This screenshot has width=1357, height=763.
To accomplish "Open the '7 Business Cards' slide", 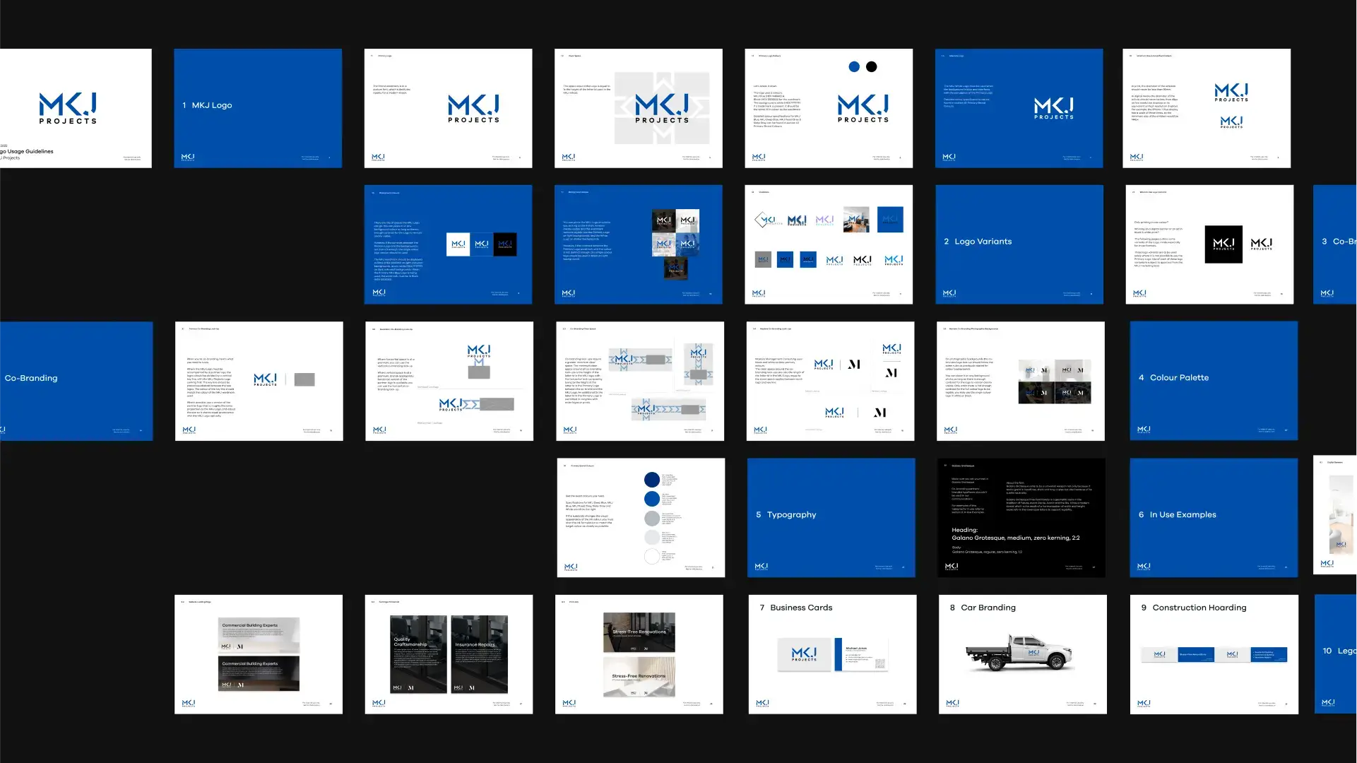I will (x=832, y=653).
